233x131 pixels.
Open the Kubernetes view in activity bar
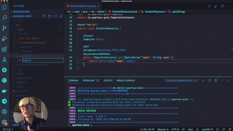click(4, 70)
